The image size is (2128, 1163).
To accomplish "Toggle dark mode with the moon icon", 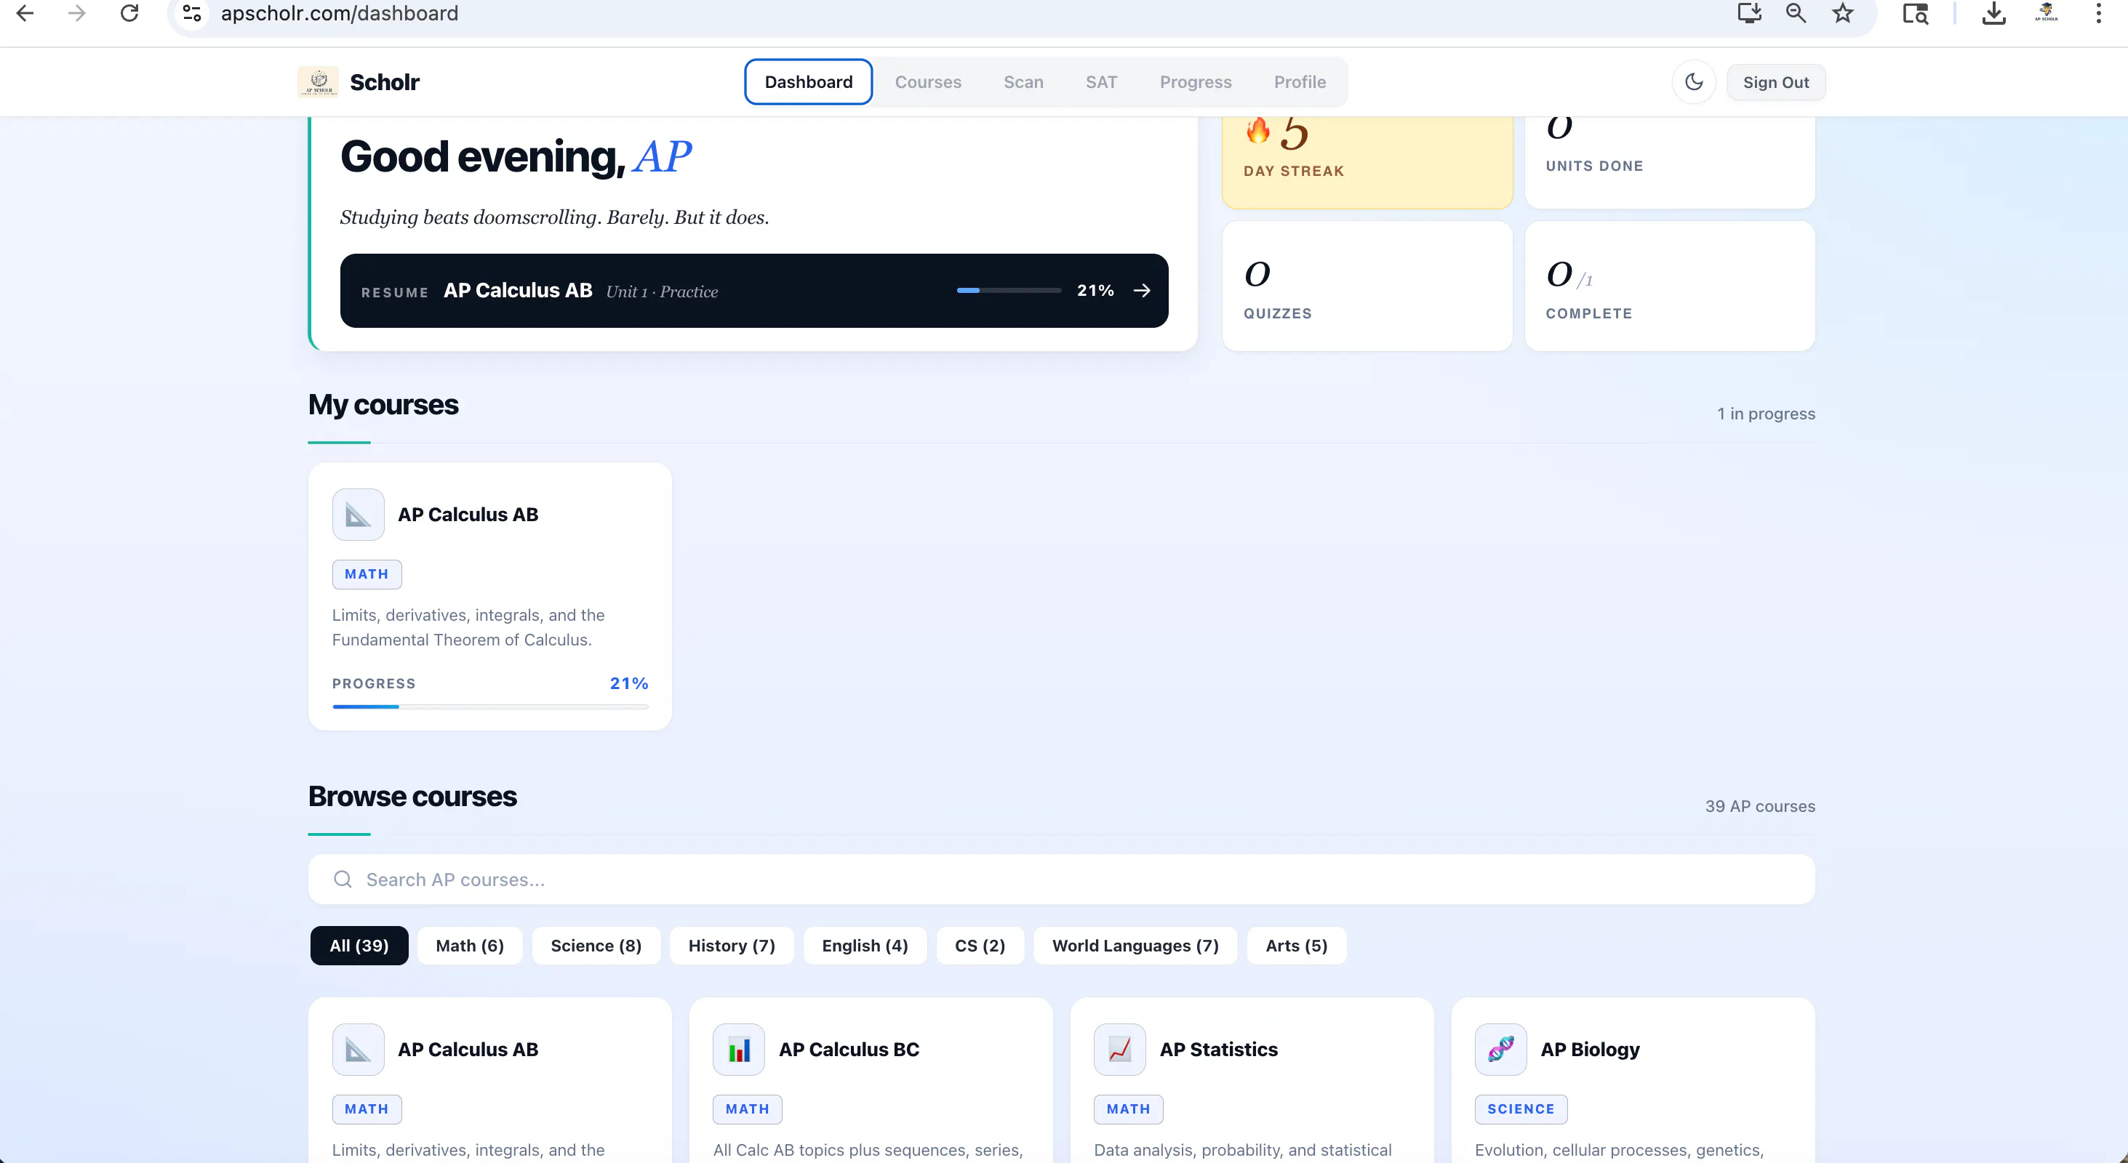I will tap(1694, 81).
